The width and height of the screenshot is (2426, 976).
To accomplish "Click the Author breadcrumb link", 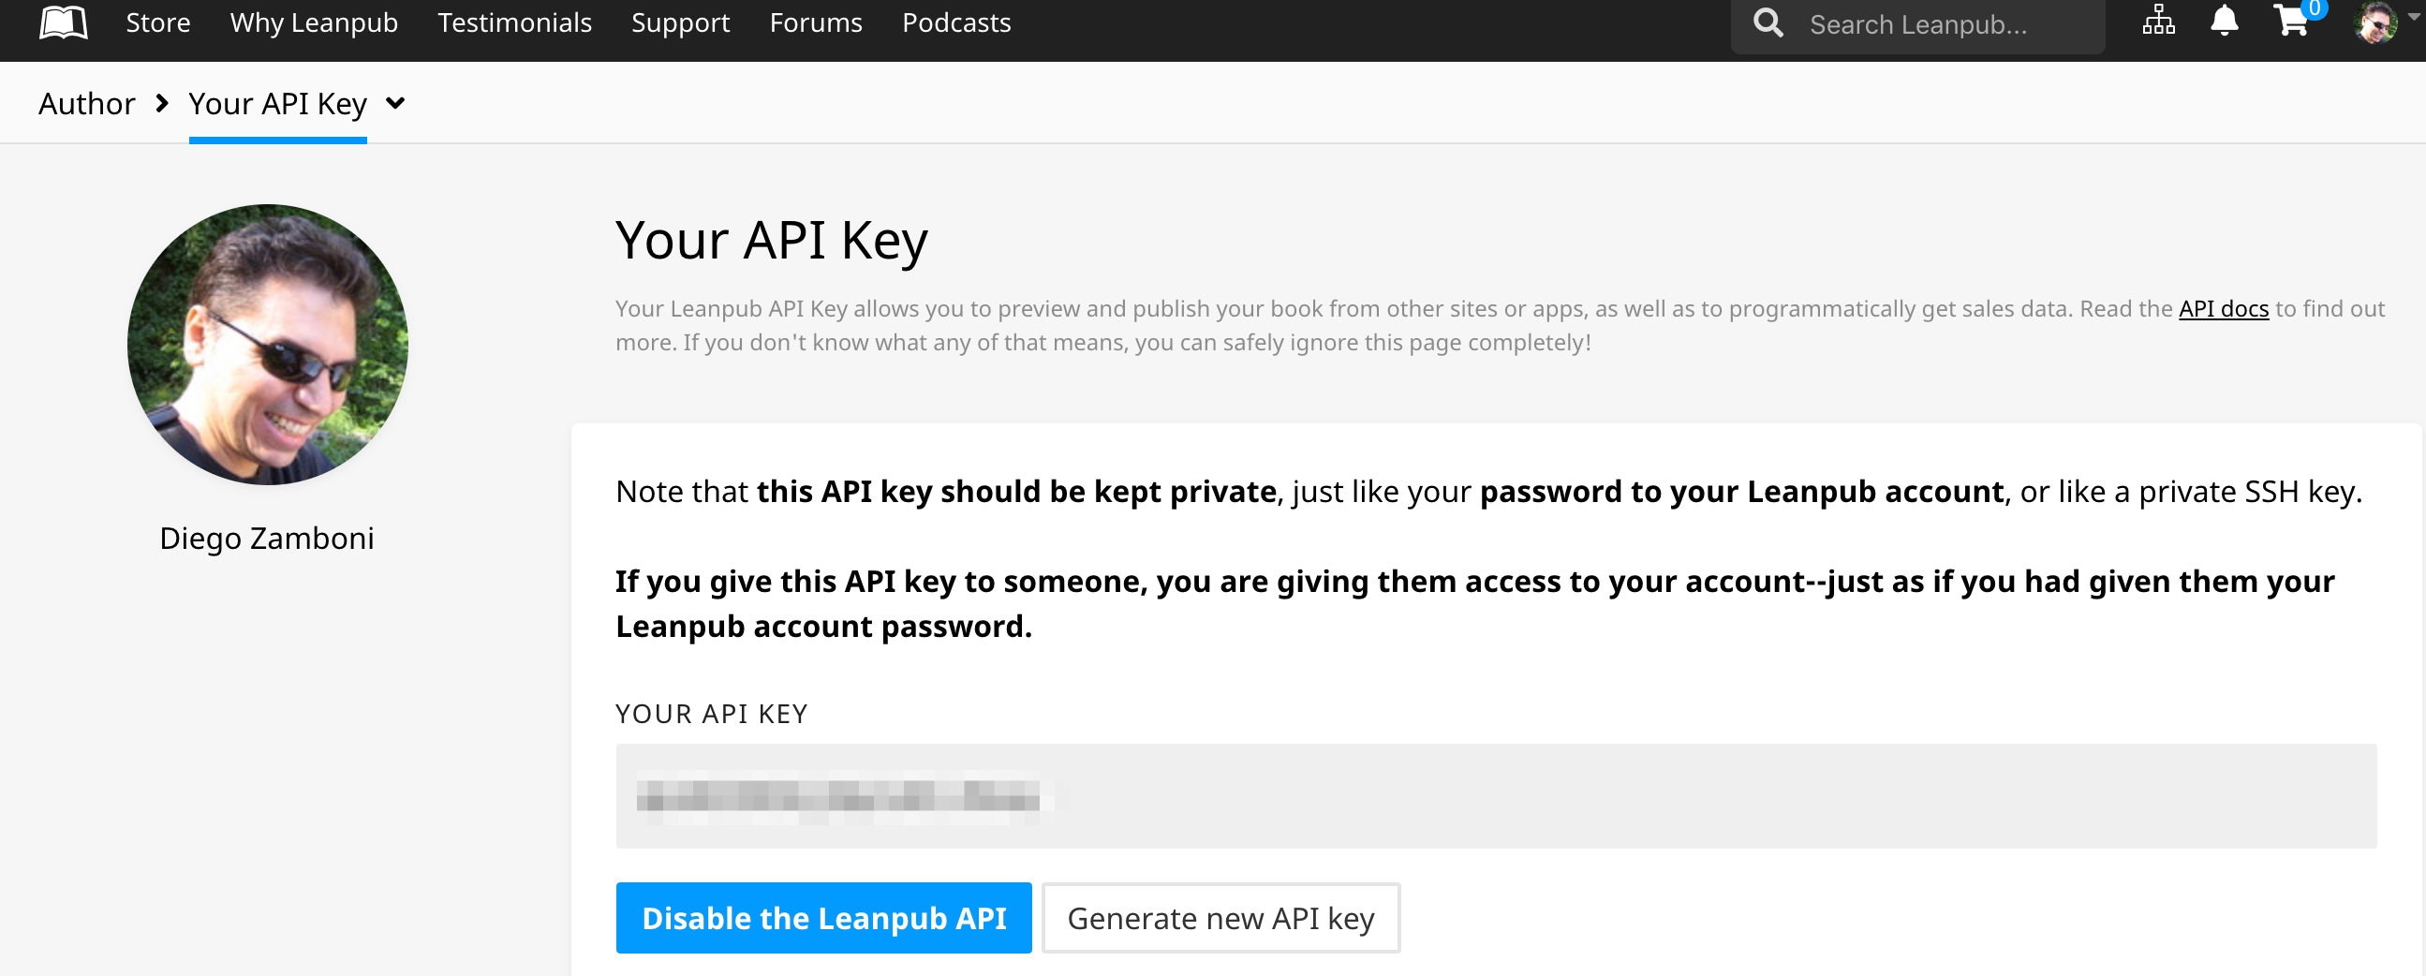I will pyautogui.click(x=86, y=103).
